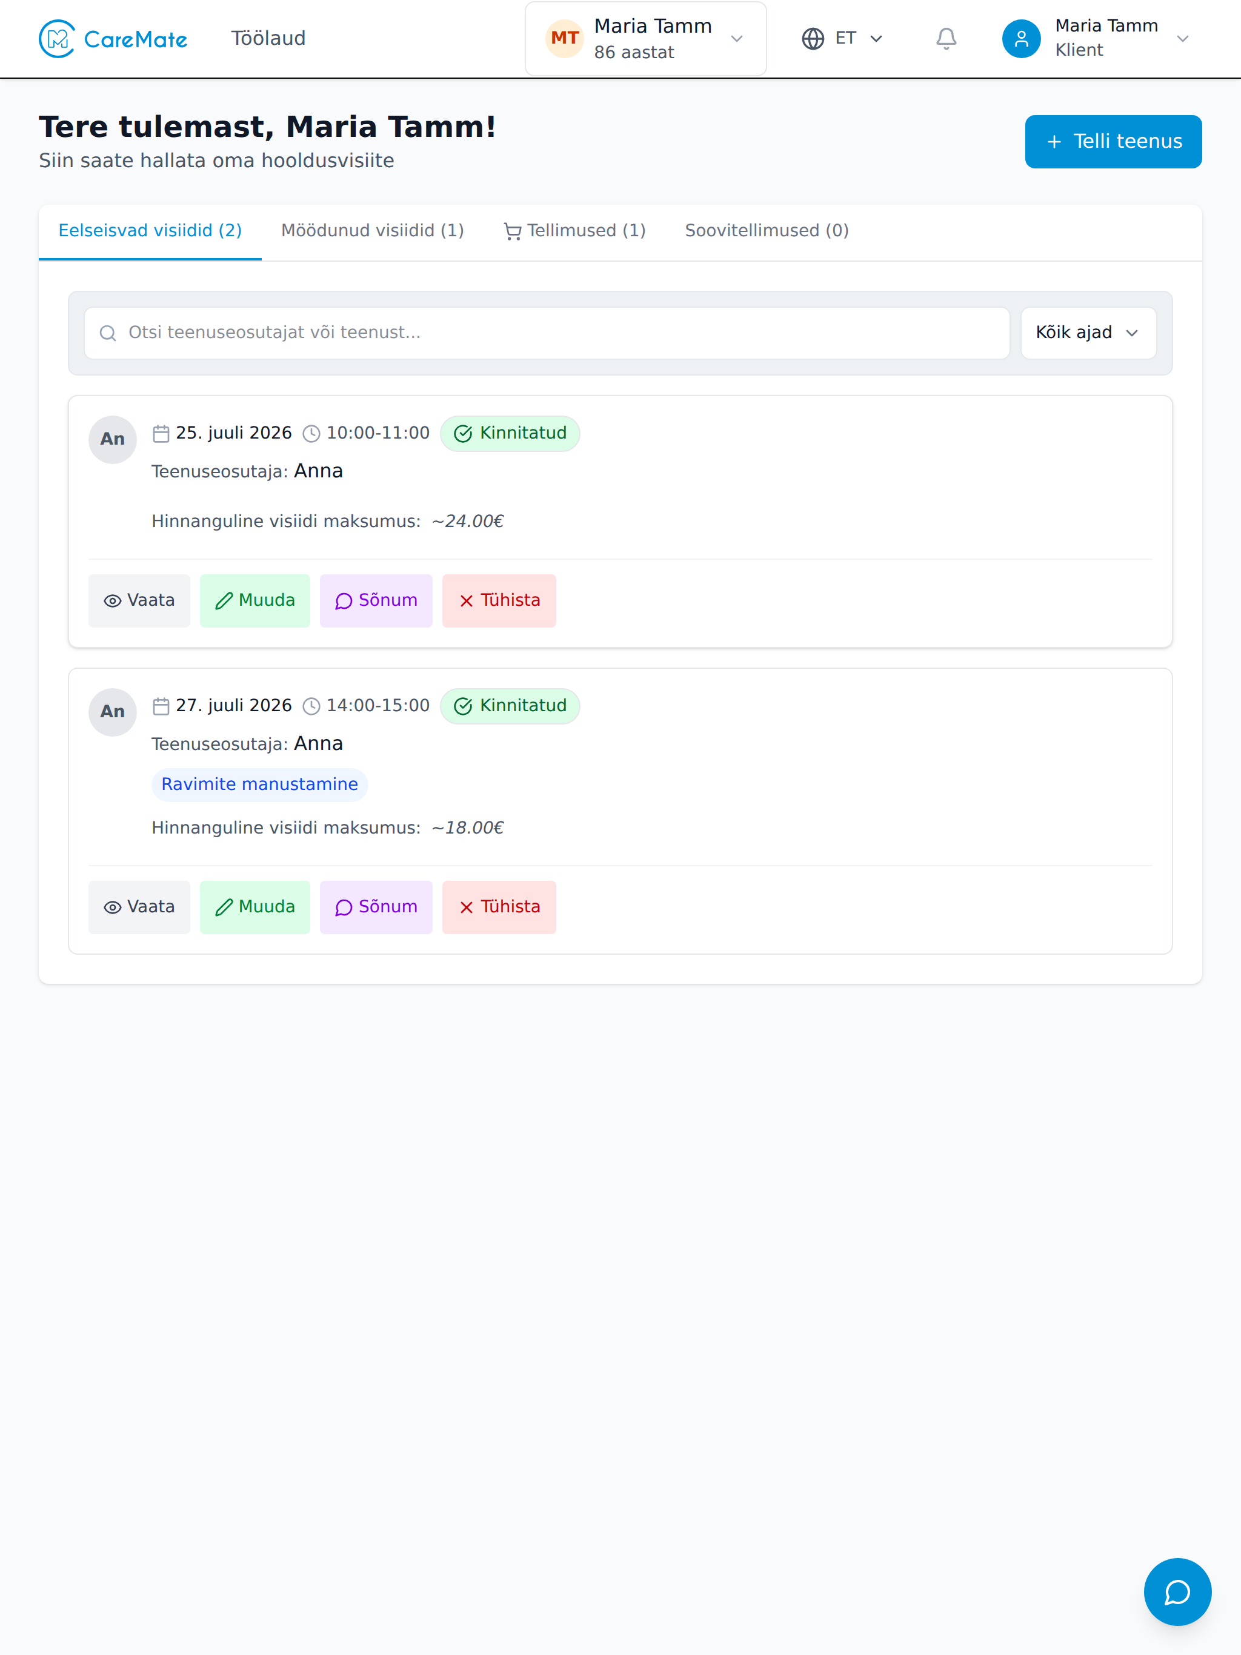Click Teenuseosutaja Anna on 25. juuli visit
Viewport: 1241px width, 1655px height.
247,471
